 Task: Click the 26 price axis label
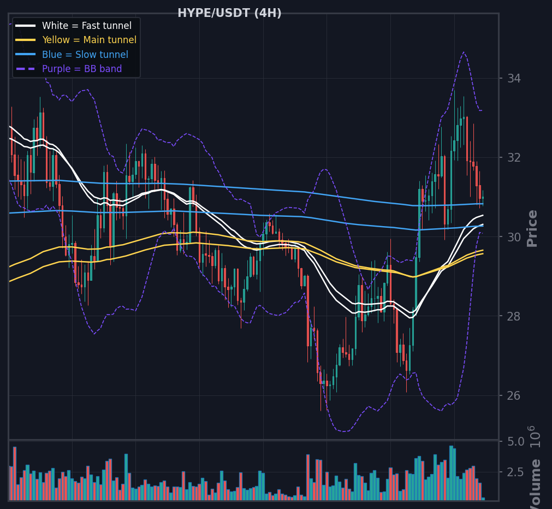[514, 395]
